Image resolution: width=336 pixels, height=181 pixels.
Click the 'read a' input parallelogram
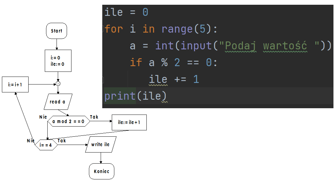[58, 102]
